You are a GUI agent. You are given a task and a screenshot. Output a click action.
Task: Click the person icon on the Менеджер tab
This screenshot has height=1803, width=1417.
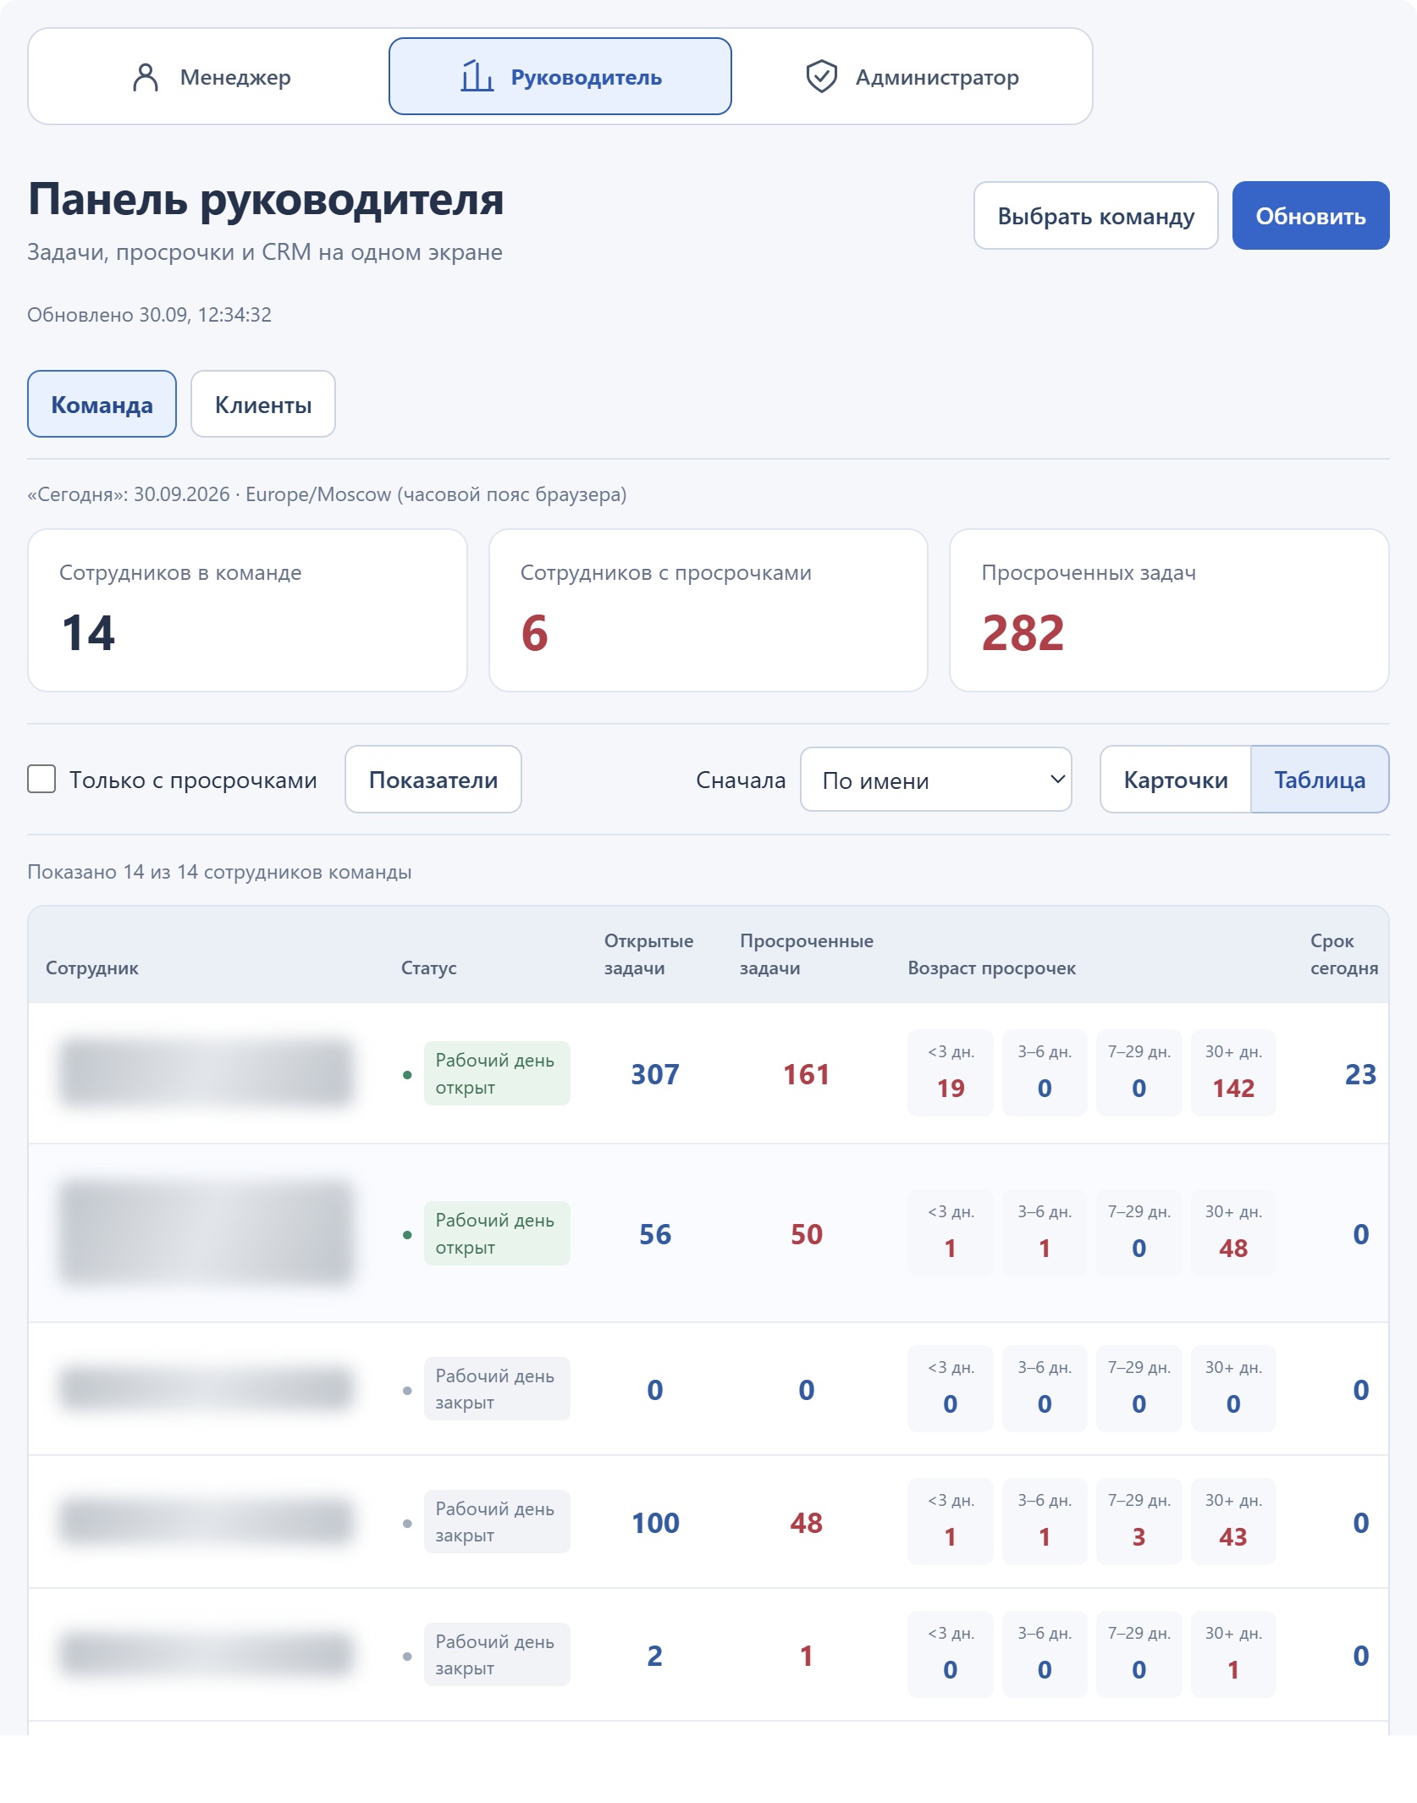(x=146, y=77)
